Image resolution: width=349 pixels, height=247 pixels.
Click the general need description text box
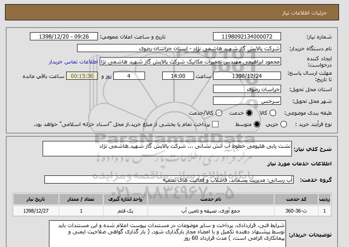167,149
